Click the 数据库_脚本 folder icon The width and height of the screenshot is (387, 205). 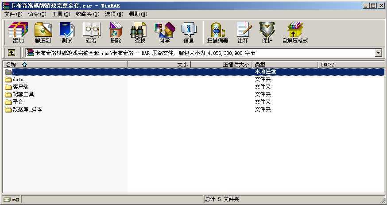9,109
